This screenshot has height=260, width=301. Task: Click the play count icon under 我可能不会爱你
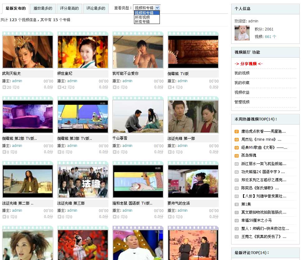pyautogui.click(x=114, y=87)
